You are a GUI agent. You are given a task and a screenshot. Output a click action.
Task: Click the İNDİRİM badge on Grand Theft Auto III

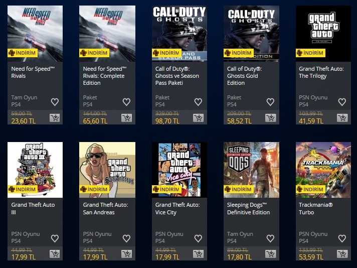click(23, 189)
